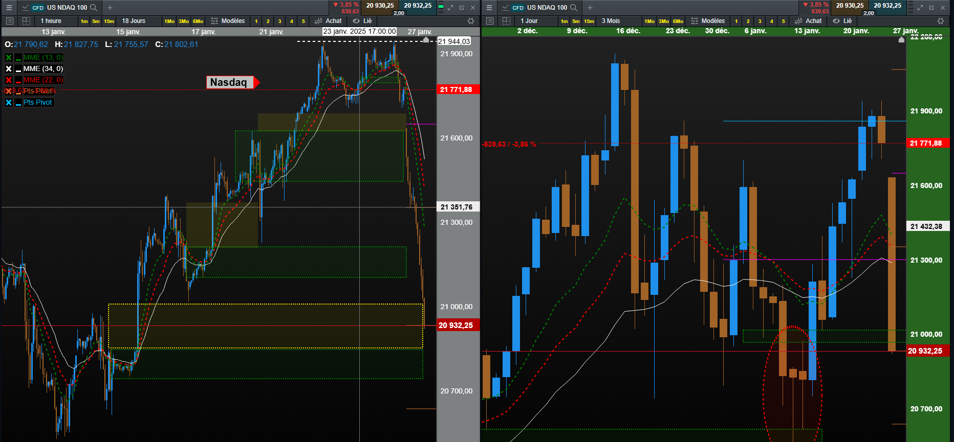Image resolution: width=954 pixels, height=442 pixels.
Task: Click the fullscreen arrows icon of the left chart
Action: [450, 8]
